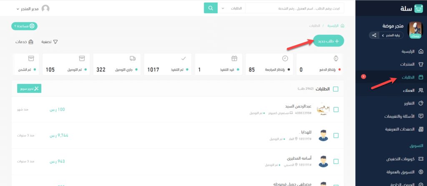Click the 943 ر.س order amount

58,161
